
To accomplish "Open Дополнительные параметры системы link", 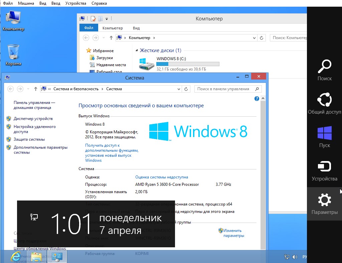I will (40, 150).
